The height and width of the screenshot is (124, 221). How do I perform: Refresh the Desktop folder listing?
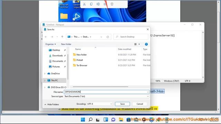tap(108, 37)
